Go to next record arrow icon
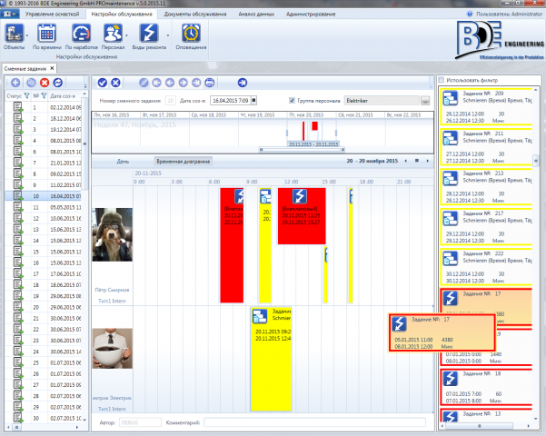546x436 pixels. click(184, 83)
